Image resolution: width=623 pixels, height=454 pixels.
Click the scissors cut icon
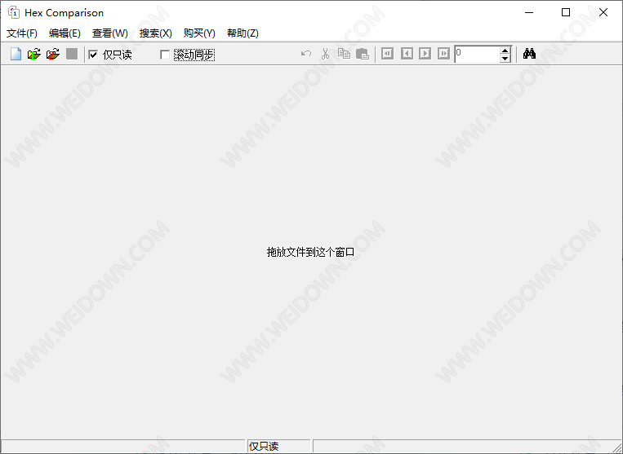pyautogui.click(x=326, y=54)
